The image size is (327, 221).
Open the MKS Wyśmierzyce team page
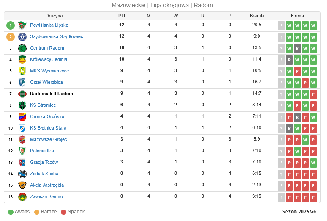click(49, 71)
